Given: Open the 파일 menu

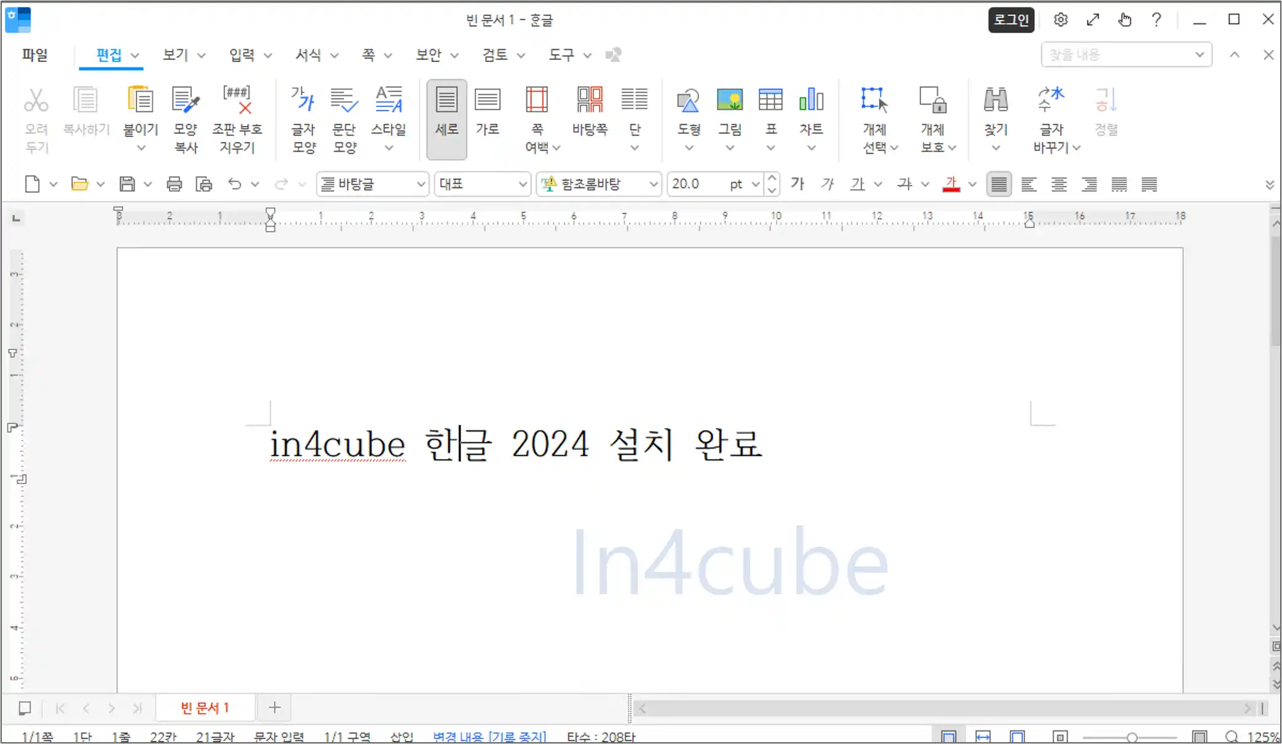Looking at the screenshot, I should tap(34, 55).
